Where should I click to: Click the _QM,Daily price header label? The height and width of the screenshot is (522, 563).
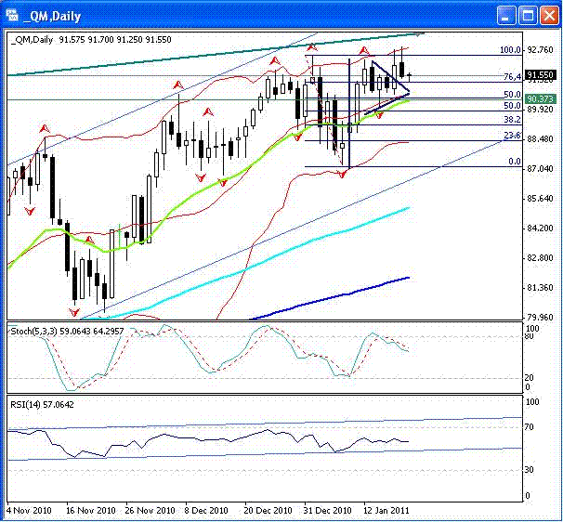point(91,40)
